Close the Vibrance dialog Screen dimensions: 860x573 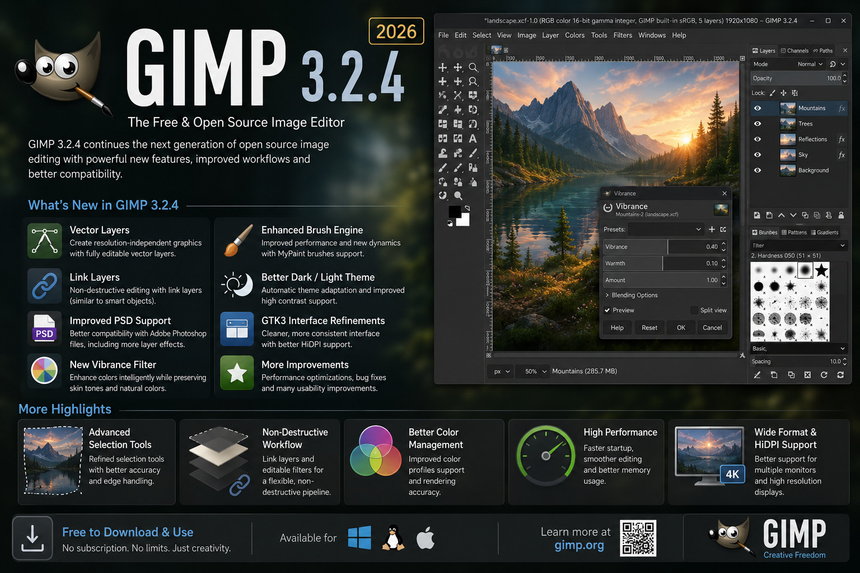click(x=725, y=193)
